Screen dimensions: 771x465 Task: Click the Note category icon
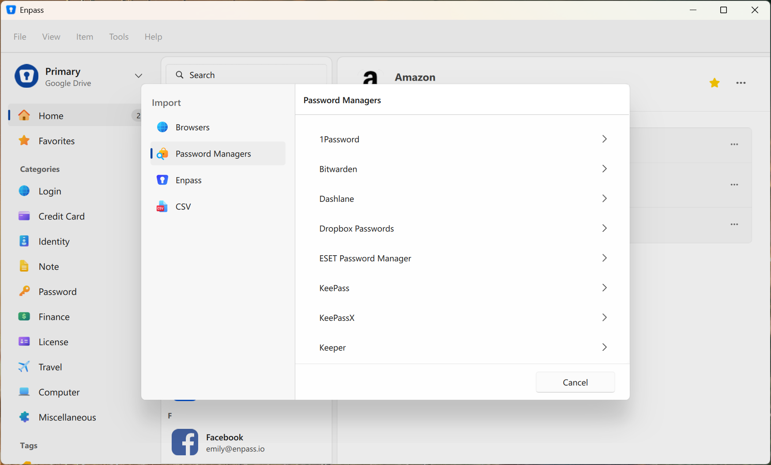coord(24,266)
